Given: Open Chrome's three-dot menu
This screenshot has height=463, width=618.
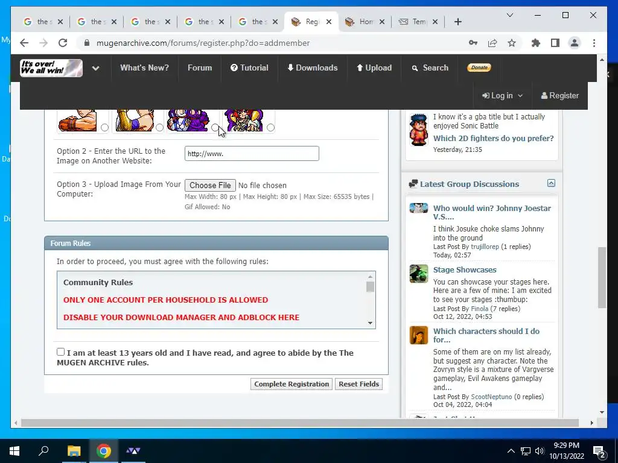Looking at the screenshot, I should [x=594, y=43].
